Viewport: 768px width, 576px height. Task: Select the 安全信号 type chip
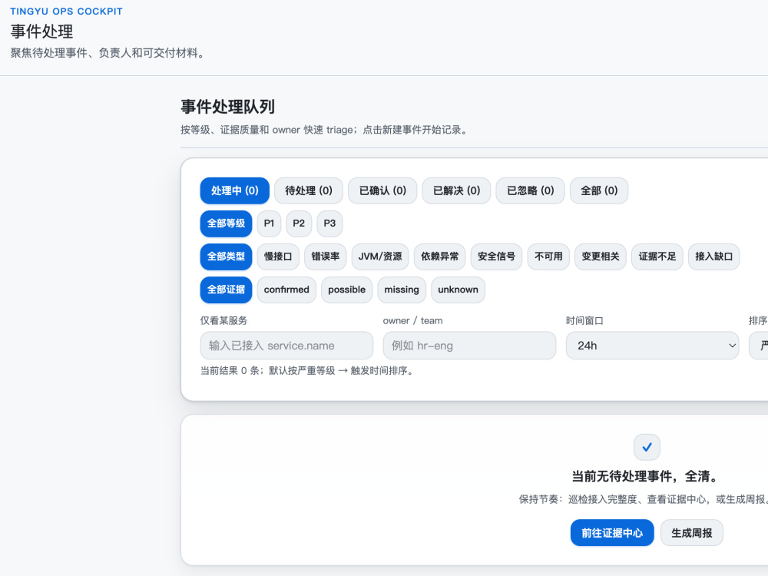(x=497, y=257)
